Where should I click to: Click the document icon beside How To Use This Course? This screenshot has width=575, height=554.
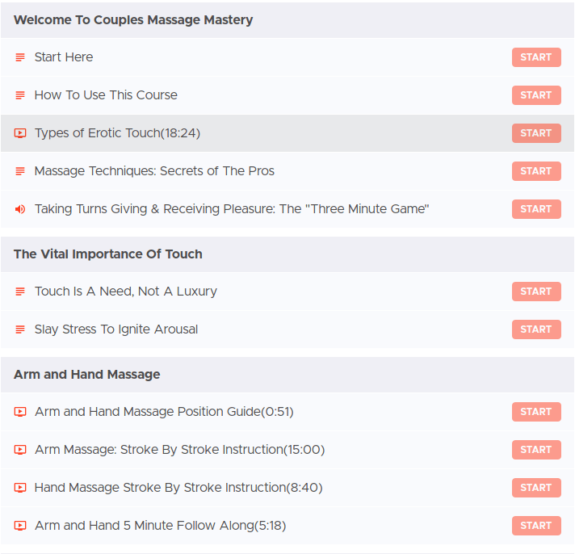pos(20,95)
